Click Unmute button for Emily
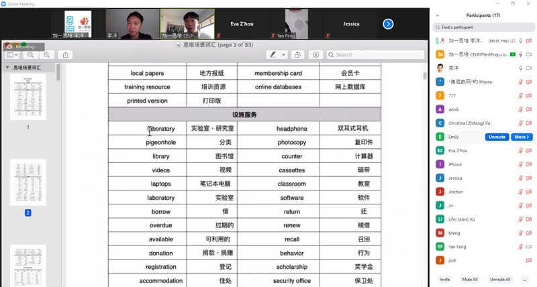This screenshot has height=287, width=537. coord(497,137)
